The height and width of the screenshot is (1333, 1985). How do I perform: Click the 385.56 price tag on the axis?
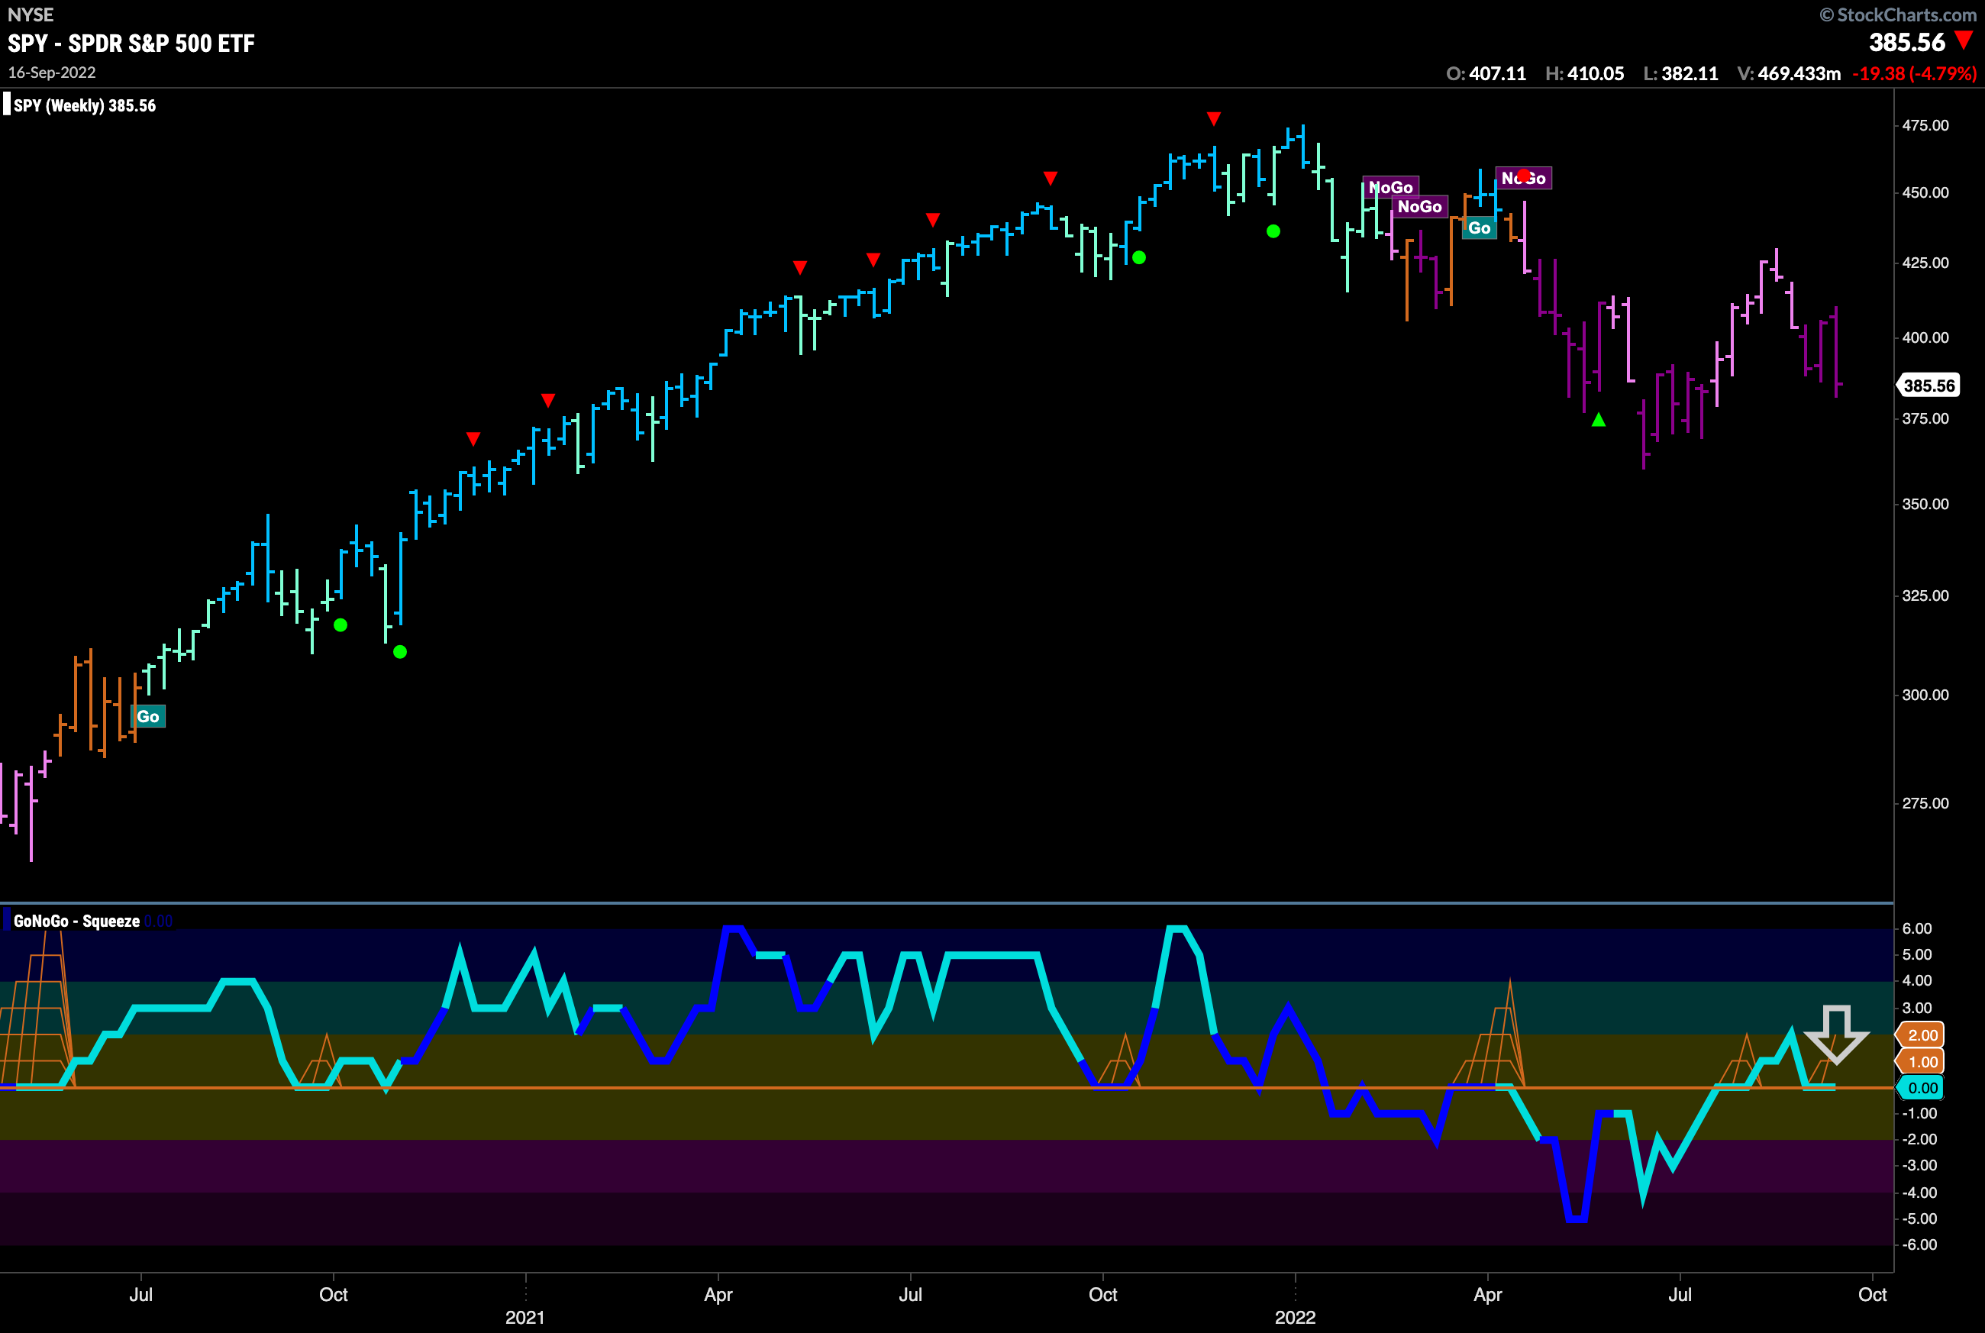tap(1928, 385)
